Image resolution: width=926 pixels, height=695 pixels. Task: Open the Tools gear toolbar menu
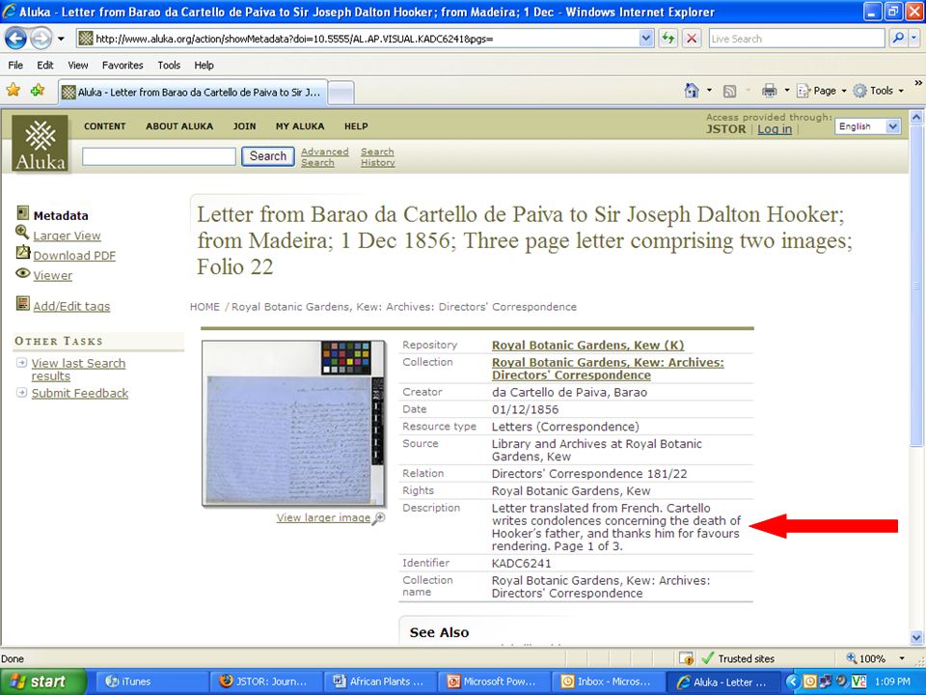coord(878,91)
